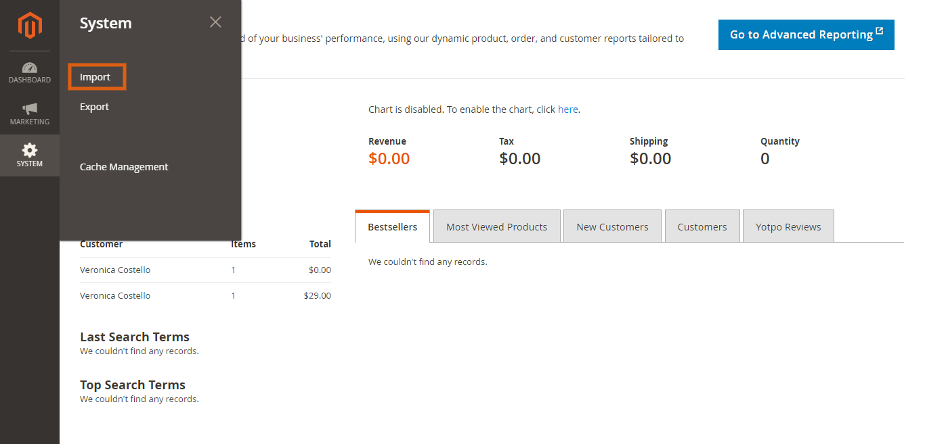Open the Dashboard section in sidebar

[30, 73]
